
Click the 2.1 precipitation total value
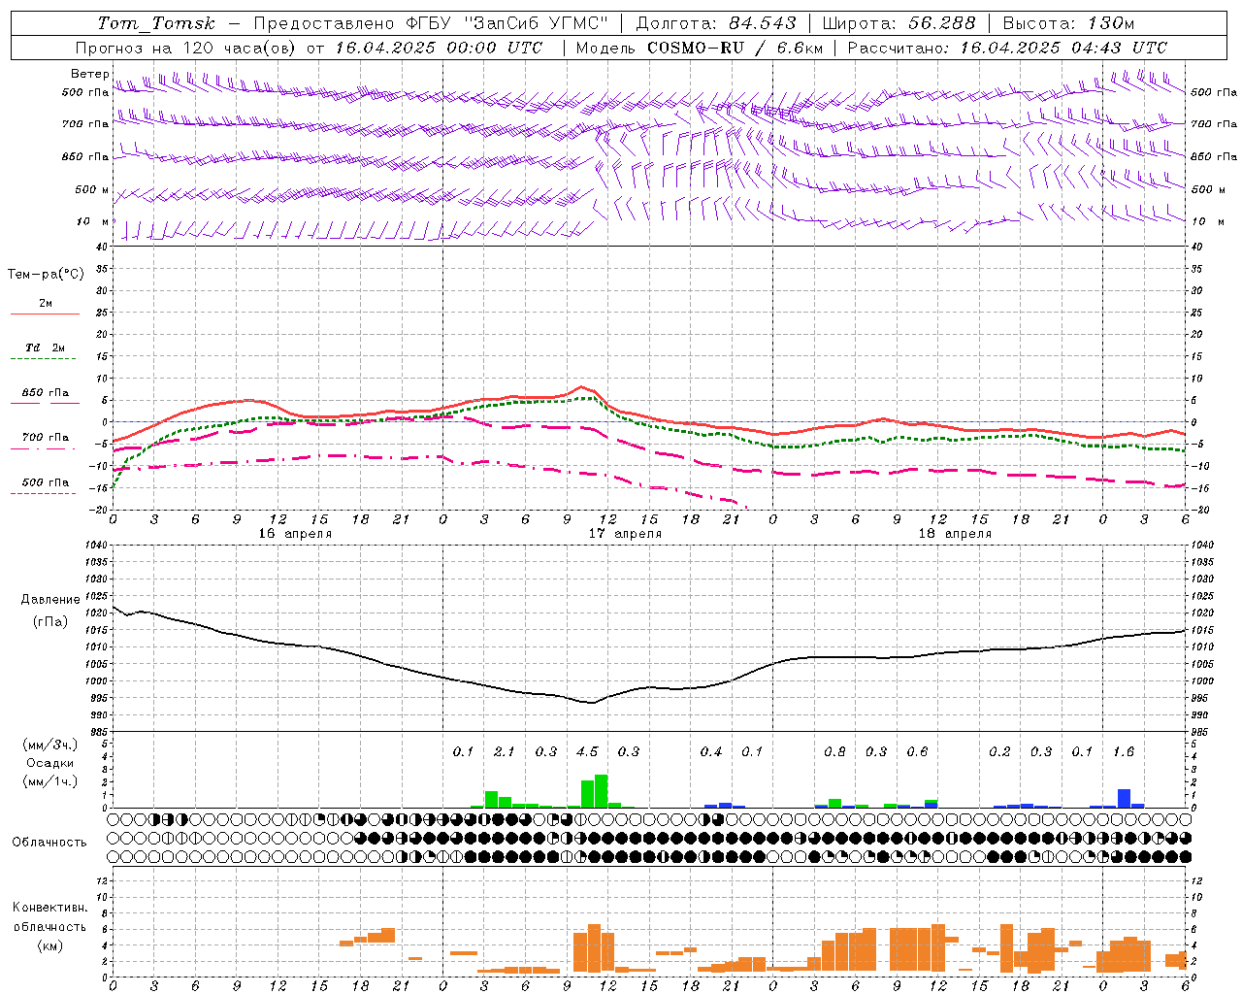click(x=505, y=752)
